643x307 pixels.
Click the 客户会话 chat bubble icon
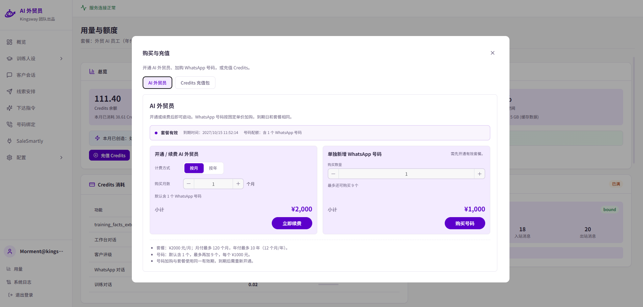[9, 75]
